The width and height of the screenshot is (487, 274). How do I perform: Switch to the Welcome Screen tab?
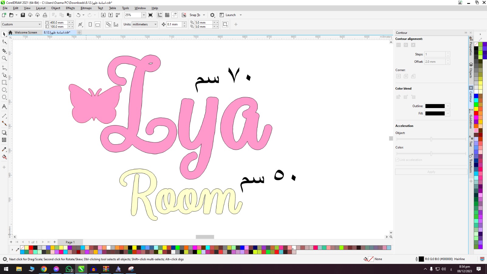click(x=26, y=32)
